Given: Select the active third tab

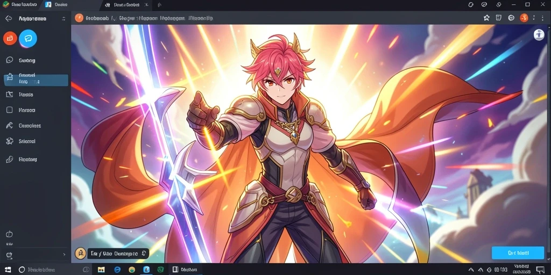Looking at the screenshot, I should 125,5.
